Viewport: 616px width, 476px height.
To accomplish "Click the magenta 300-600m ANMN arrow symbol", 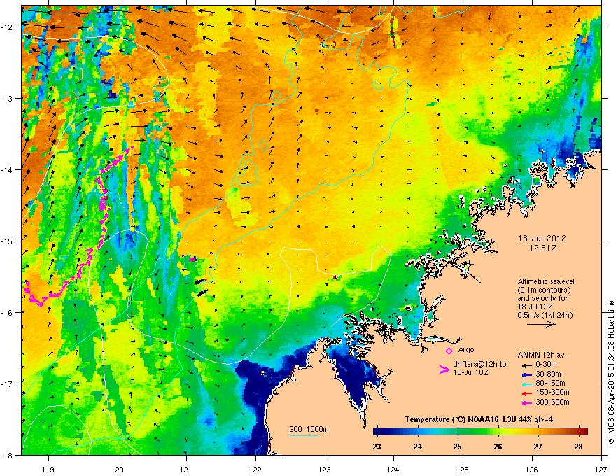I will point(526,402).
